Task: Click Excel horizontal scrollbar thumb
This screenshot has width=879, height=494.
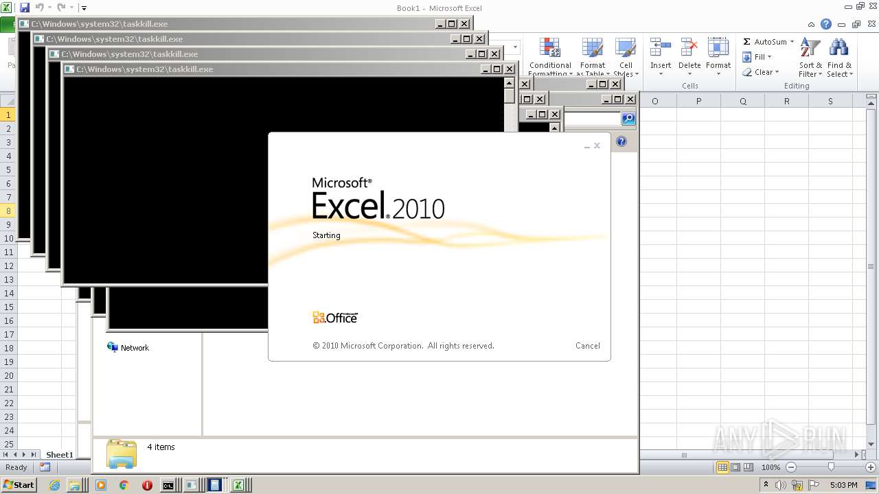Action: (683, 454)
